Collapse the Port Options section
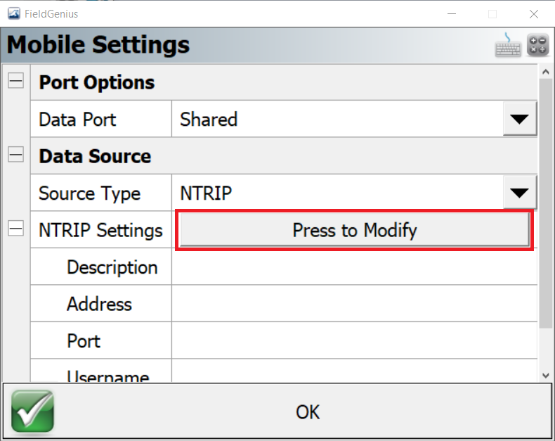 pyautogui.click(x=16, y=81)
